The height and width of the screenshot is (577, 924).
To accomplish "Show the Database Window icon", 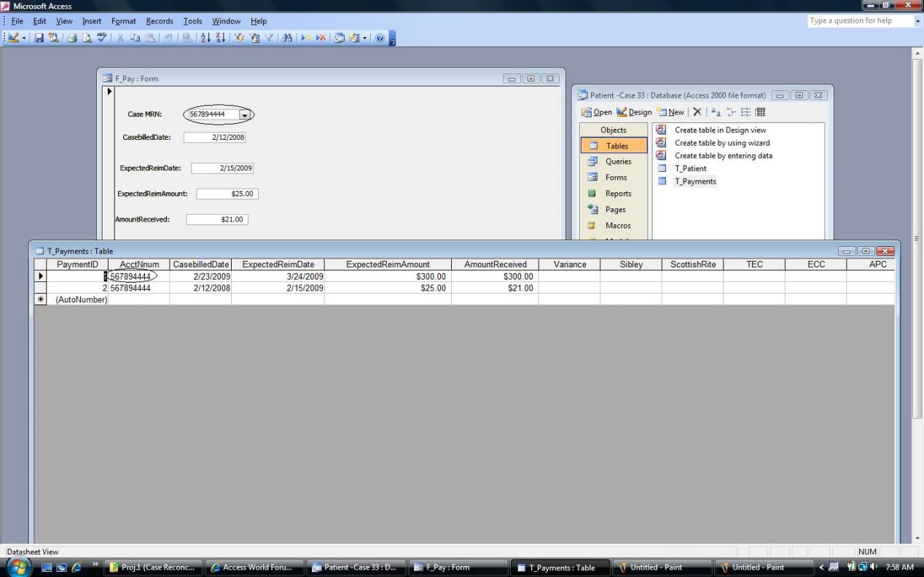I will (340, 38).
